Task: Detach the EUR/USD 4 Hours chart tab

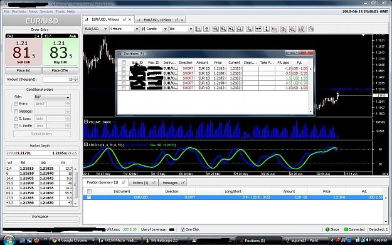Action: pyautogui.click(x=124, y=19)
